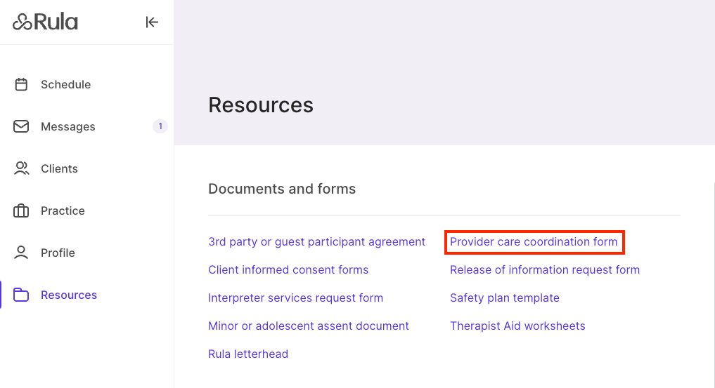Open Client informed consent forms link

(x=288, y=269)
